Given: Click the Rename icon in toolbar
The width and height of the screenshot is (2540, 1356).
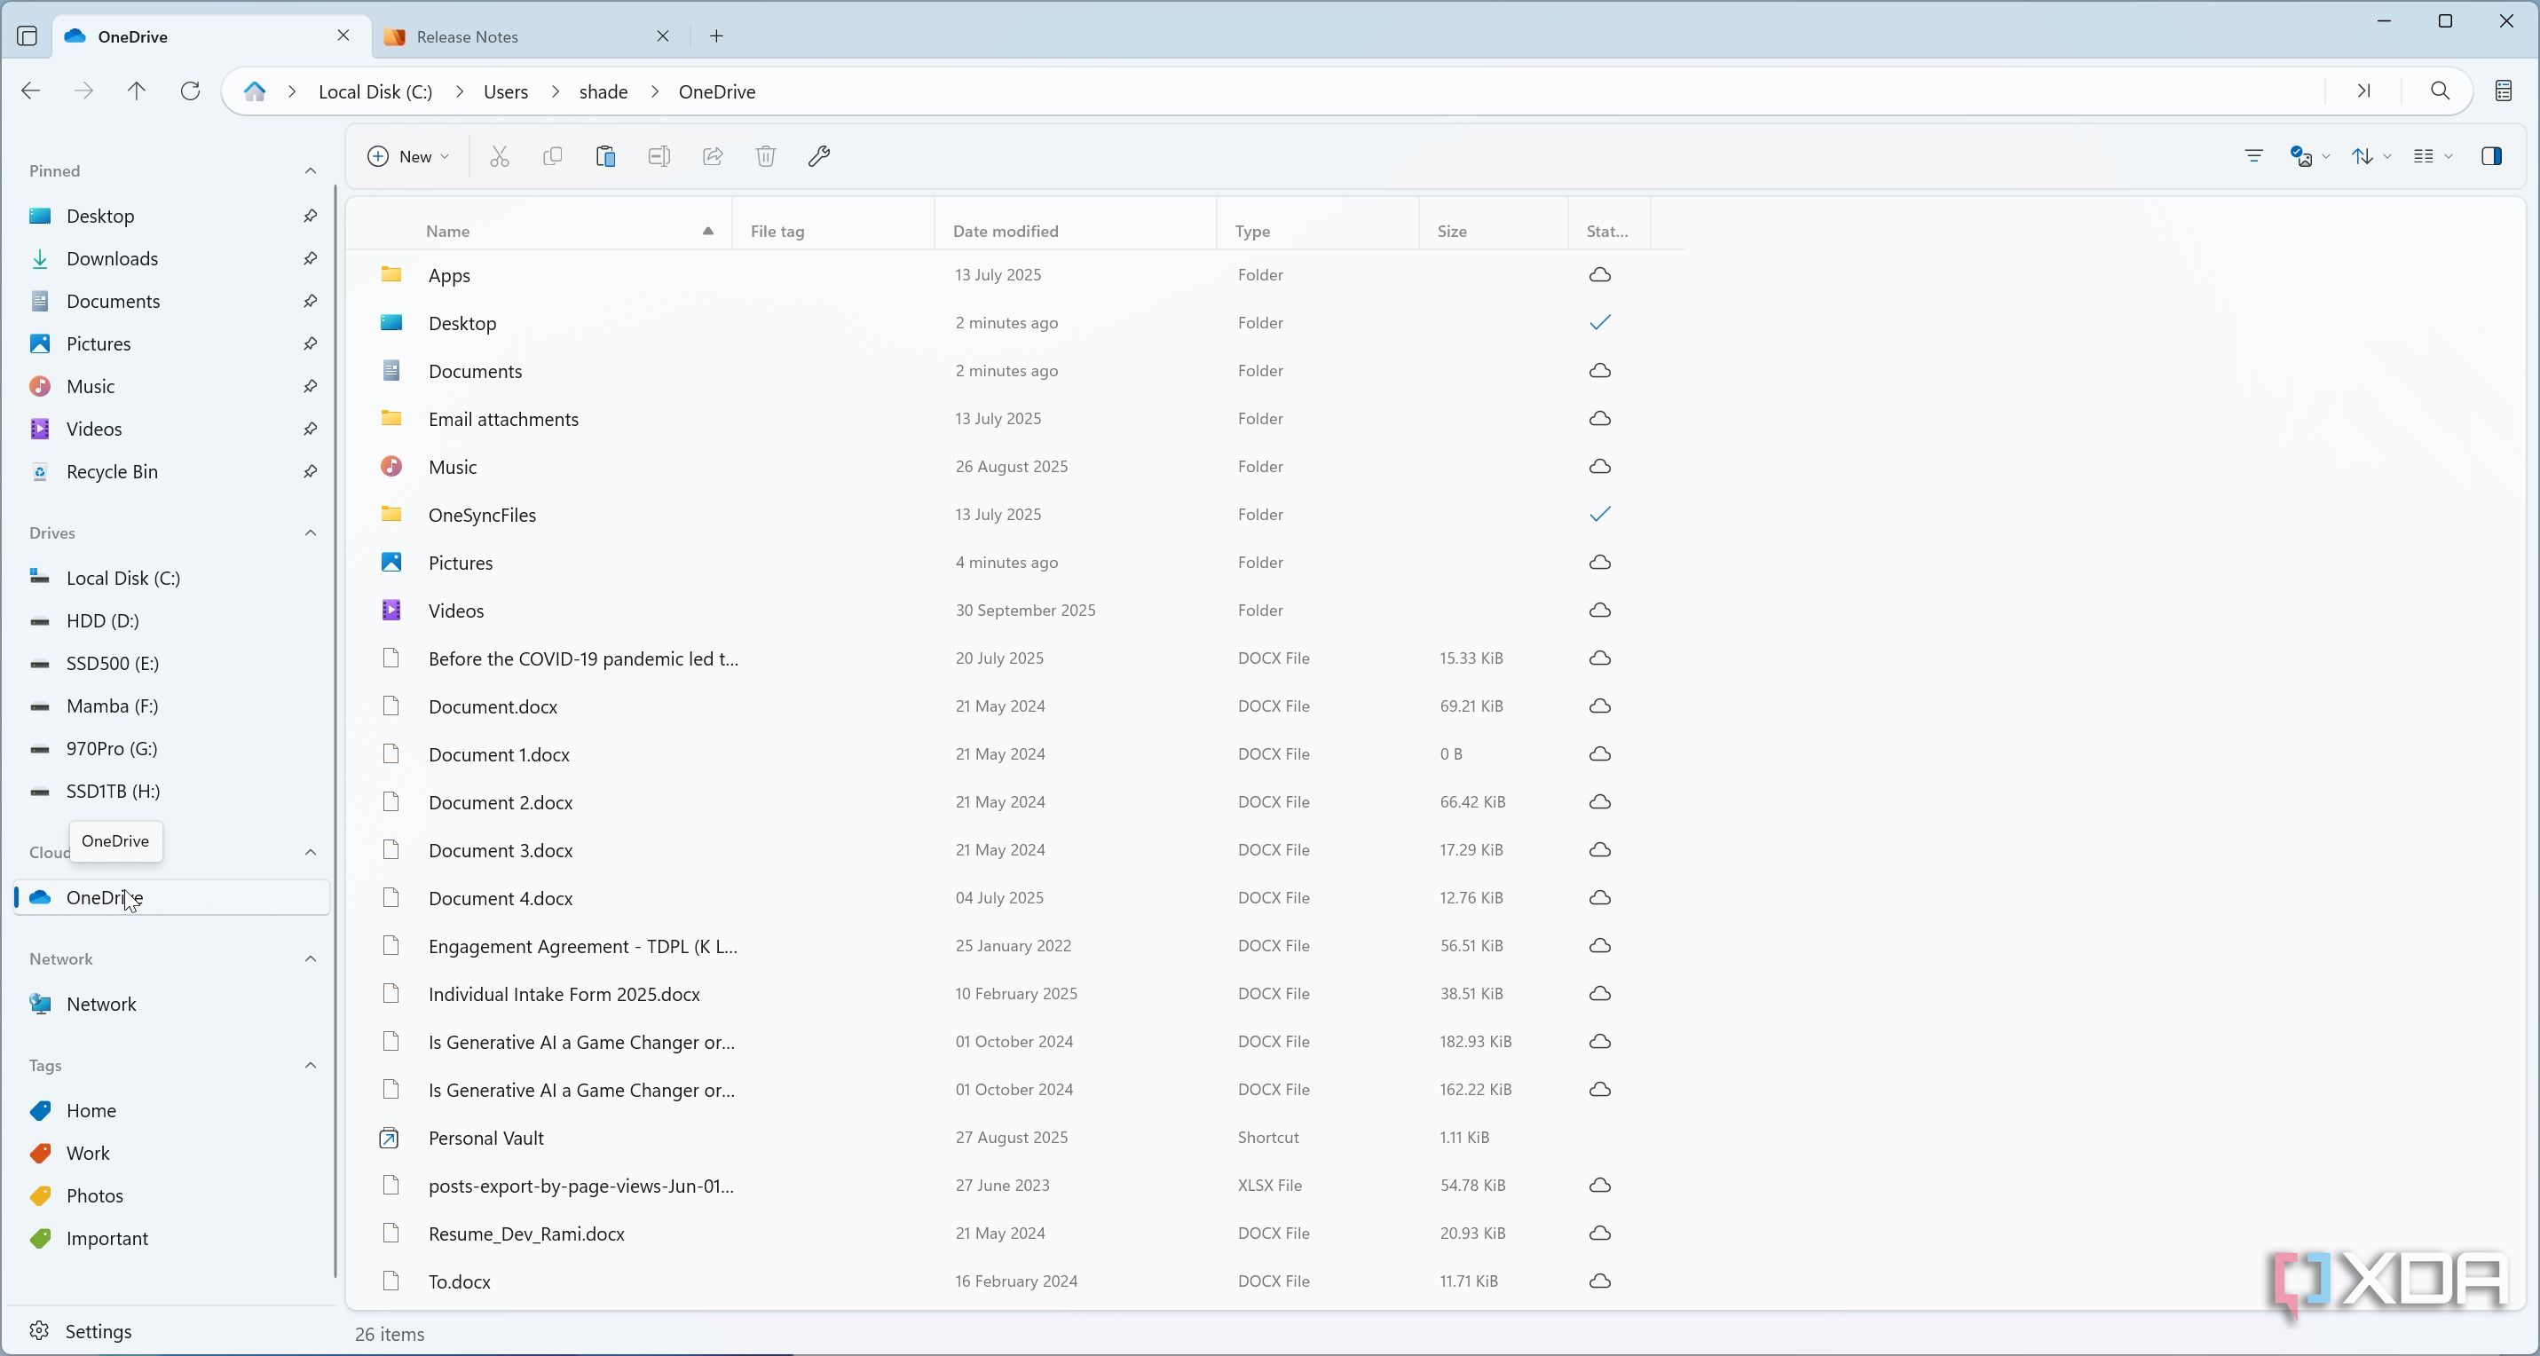Looking at the screenshot, I should (659, 156).
